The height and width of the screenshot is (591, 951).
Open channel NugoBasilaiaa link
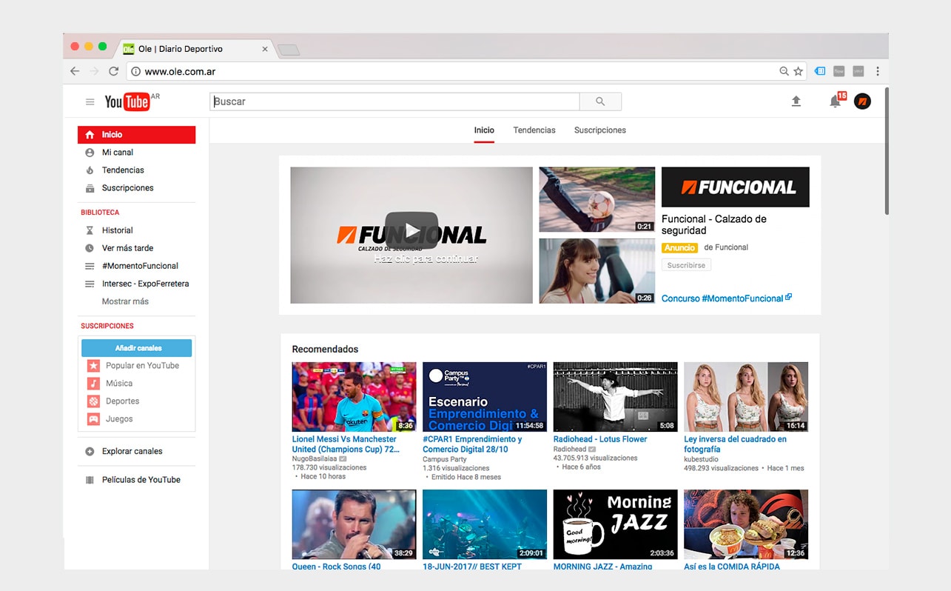click(315, 459)
